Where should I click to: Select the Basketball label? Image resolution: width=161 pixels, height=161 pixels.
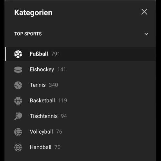(43, 100)
